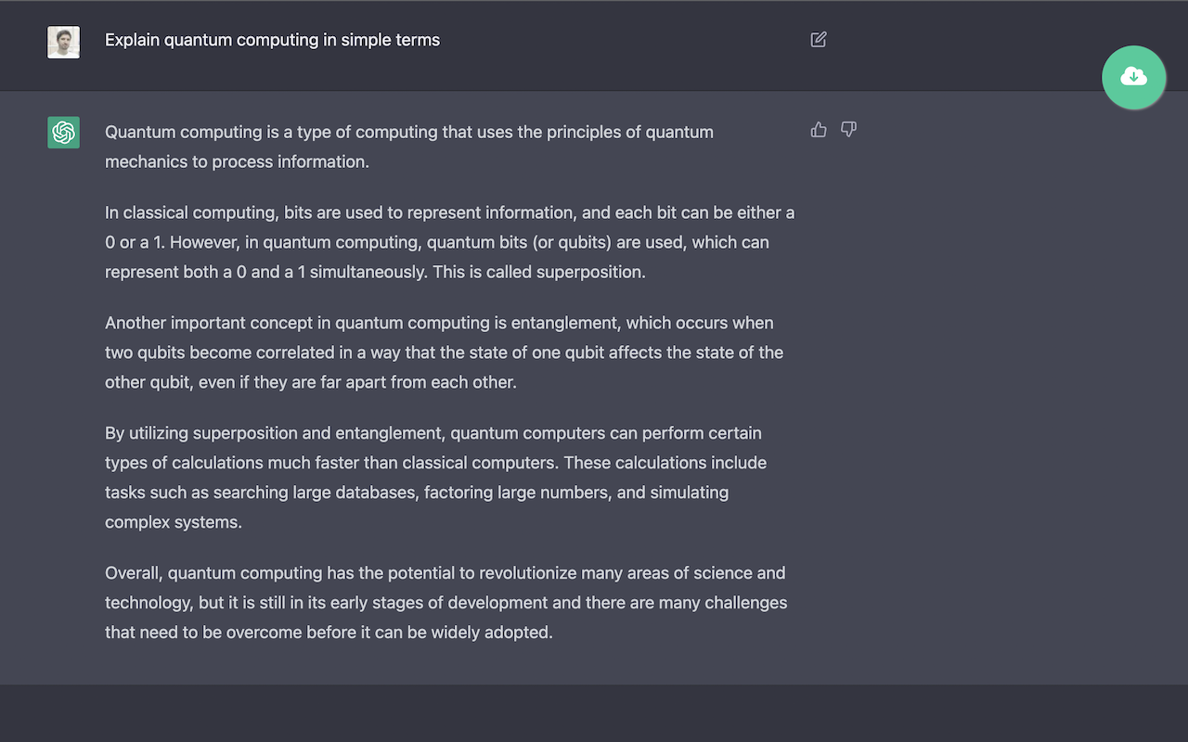Click the prompt text 'Explain quantum computing in simple terms'
The height and width of the screenshot is (742, 1188).
point(272,40)
